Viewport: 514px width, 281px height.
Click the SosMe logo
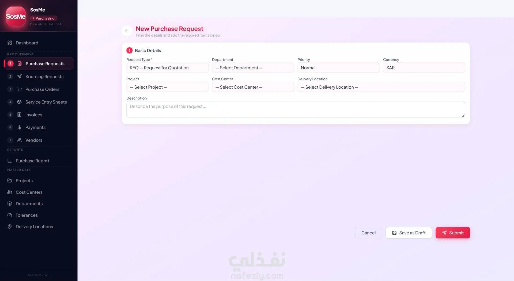[16, 16]
